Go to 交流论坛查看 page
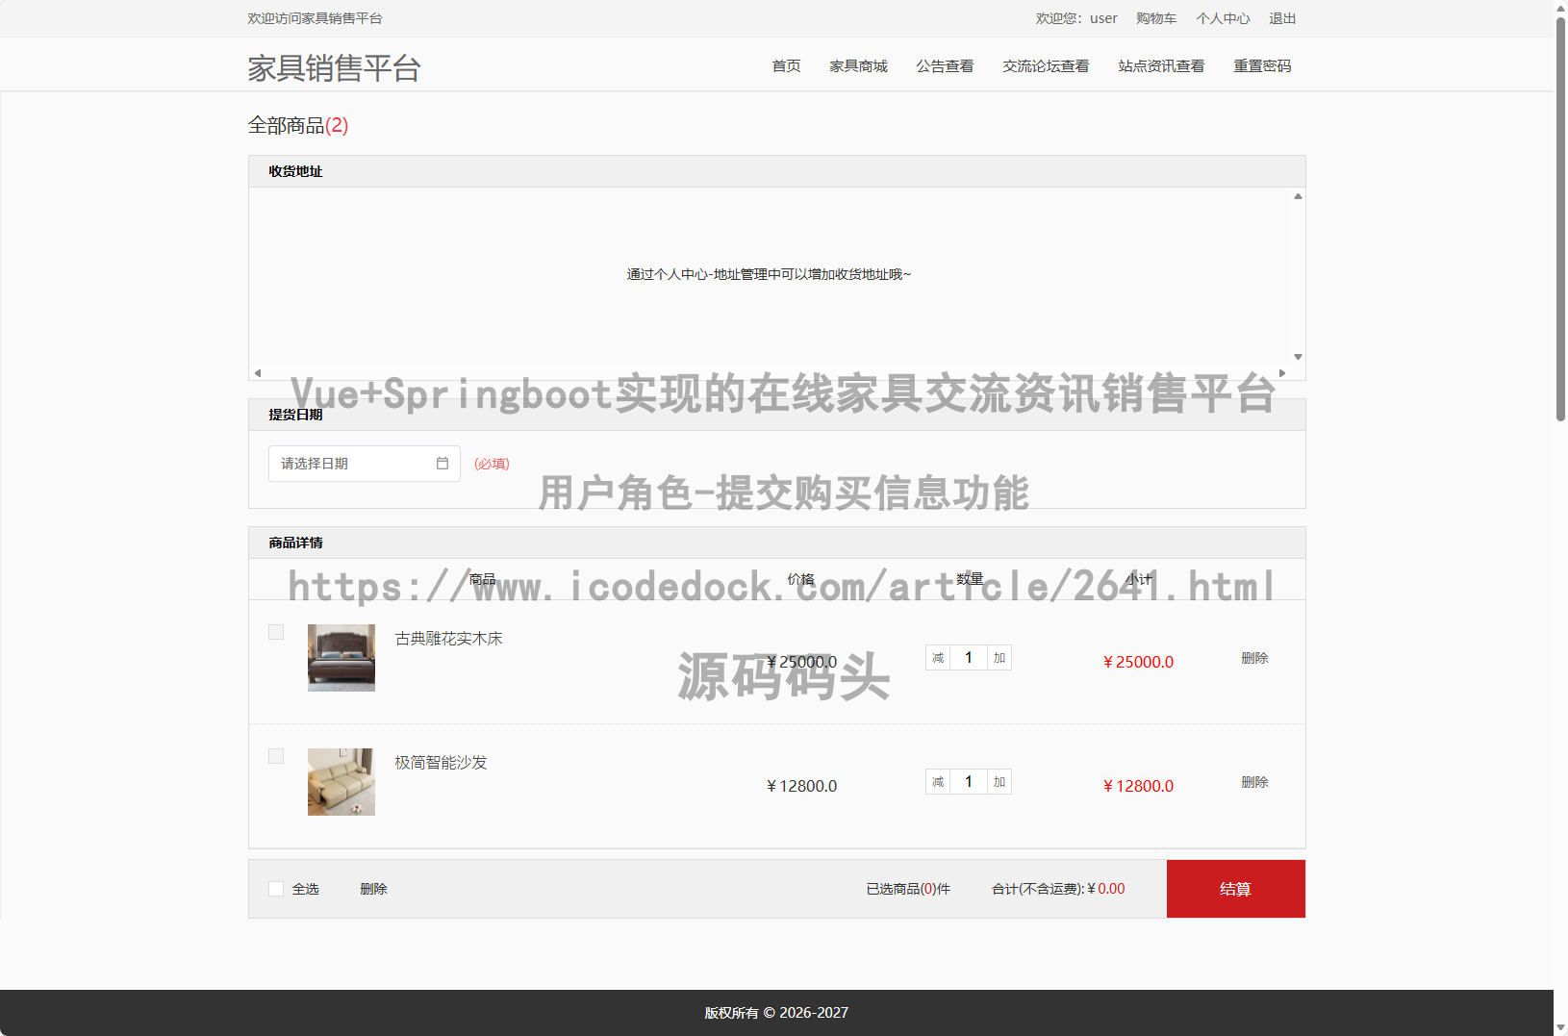Screen dimensions: 1568x1036 tap(1046, 66)
